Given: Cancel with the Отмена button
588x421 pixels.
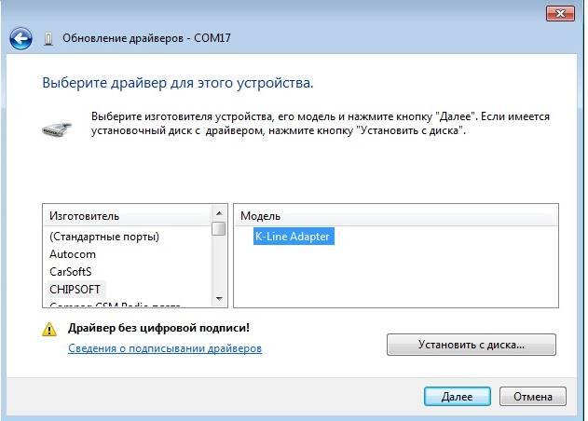Looking at the screenshot, I should coord(532,396).
